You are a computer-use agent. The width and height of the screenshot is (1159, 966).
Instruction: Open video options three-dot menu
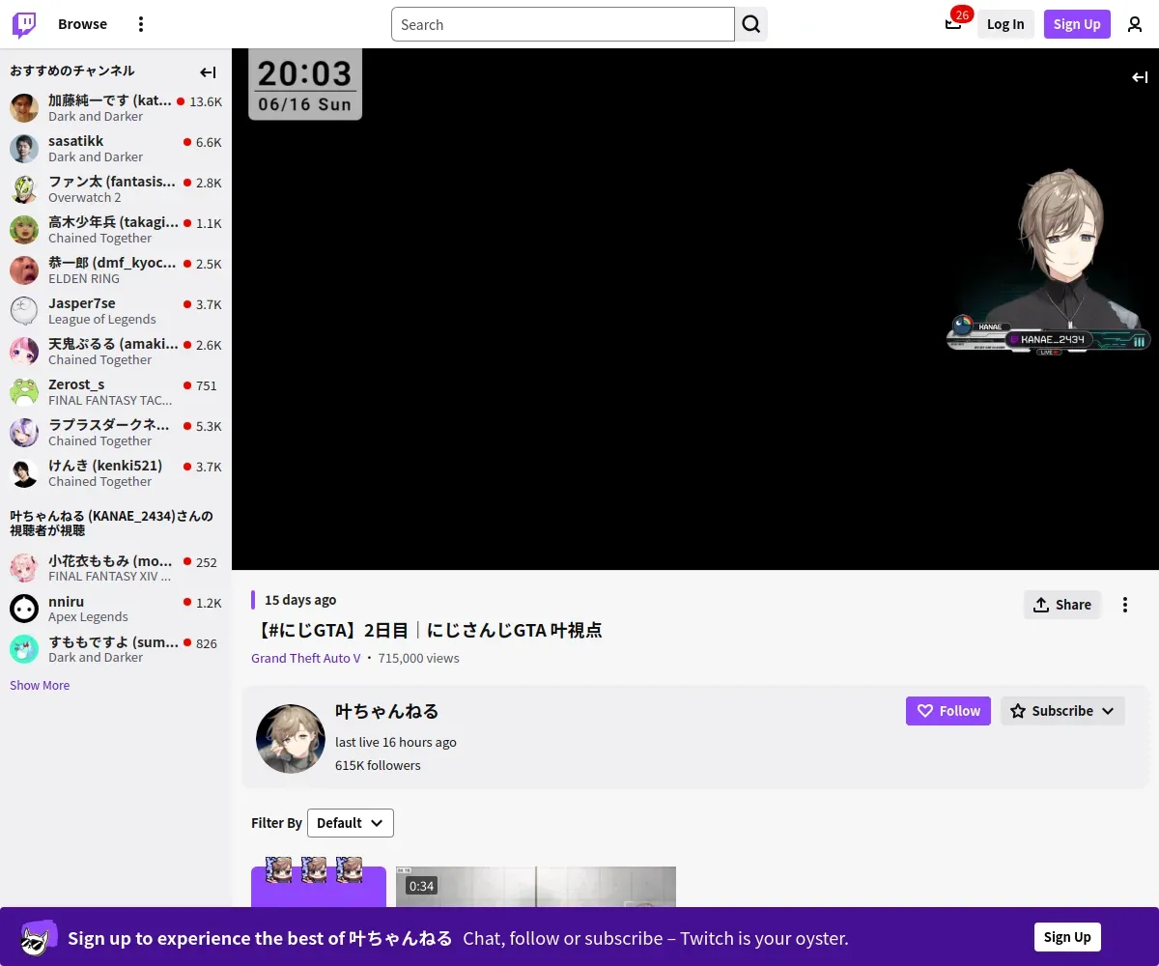click(1125, 605)
